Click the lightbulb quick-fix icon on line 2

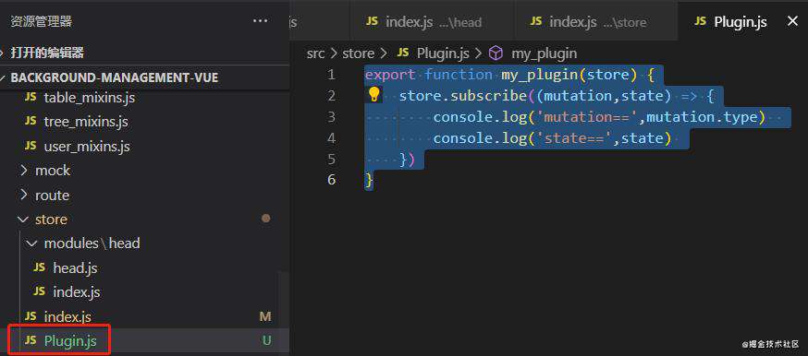[x=374, y=94]
